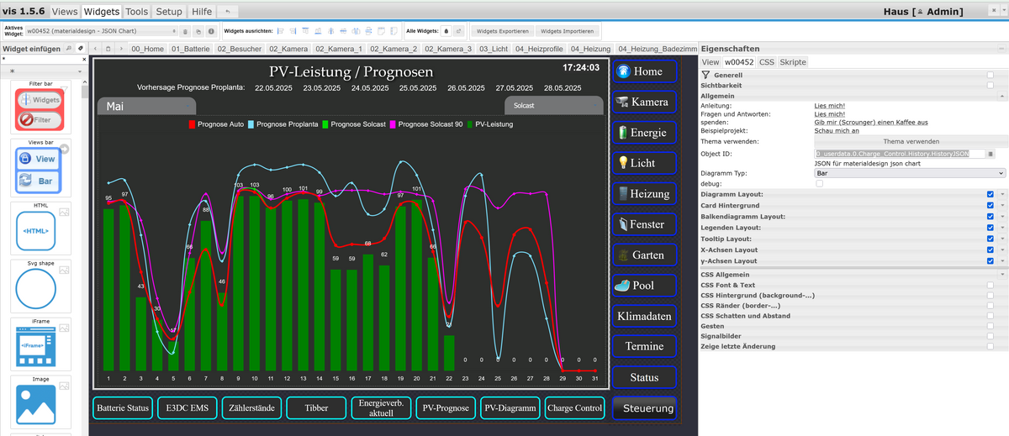This screenshot has height=436, width=1009.
Task: Click the Energie navigation button
Action: coord(644,133)
